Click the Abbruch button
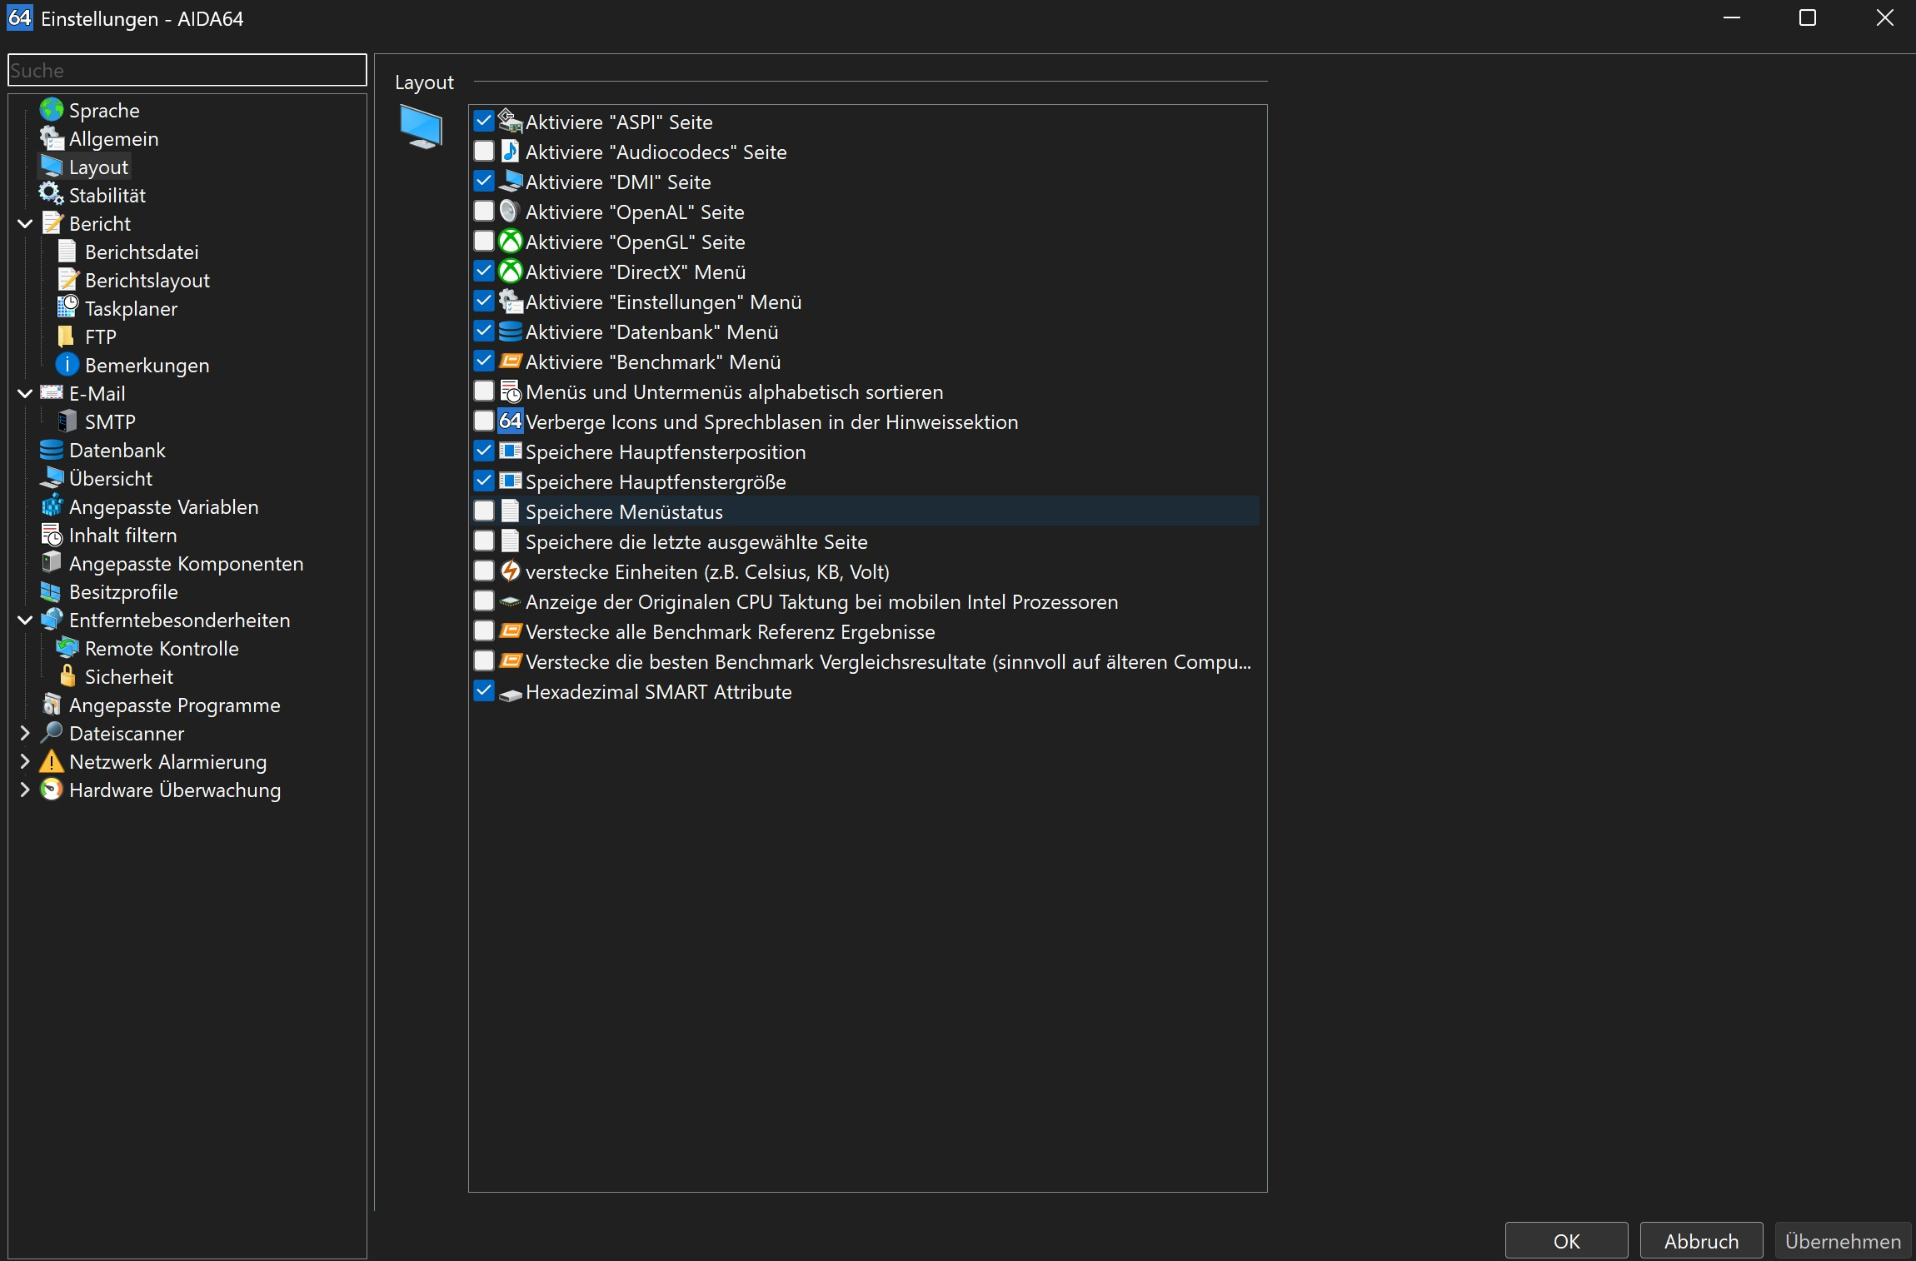 [1701, 1241]
